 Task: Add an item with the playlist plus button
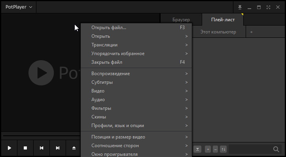(x=208, y=150)
